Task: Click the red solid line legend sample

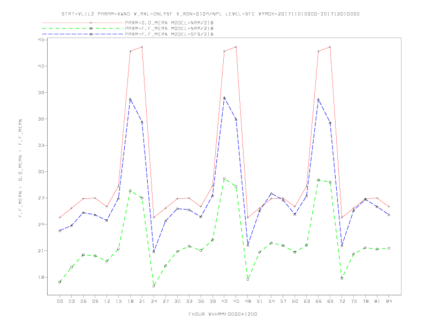Action: tap(83, 23)
